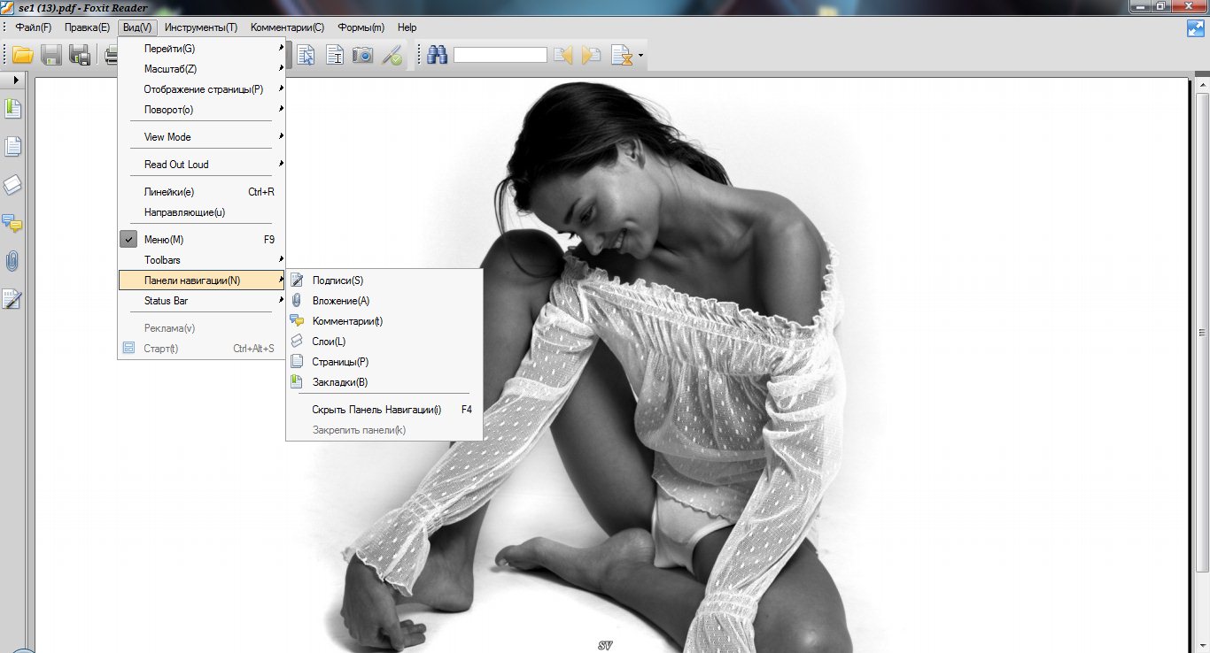Image resolution: width=1210 pixels, height=653 pixels.
Task: Expand the Масштаб(Z) submenu
Action: point(170,69)
